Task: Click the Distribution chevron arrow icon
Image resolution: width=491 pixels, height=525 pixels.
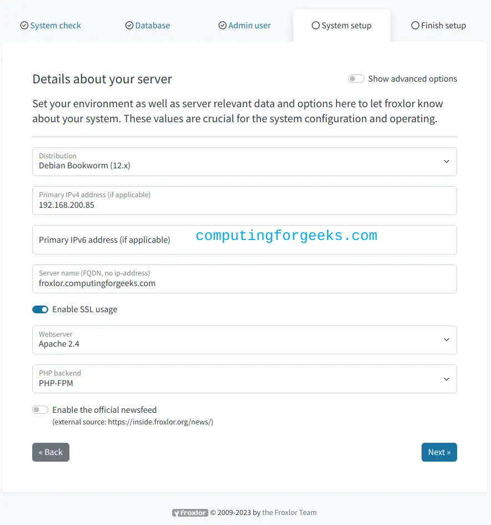Action: (447, 161)
